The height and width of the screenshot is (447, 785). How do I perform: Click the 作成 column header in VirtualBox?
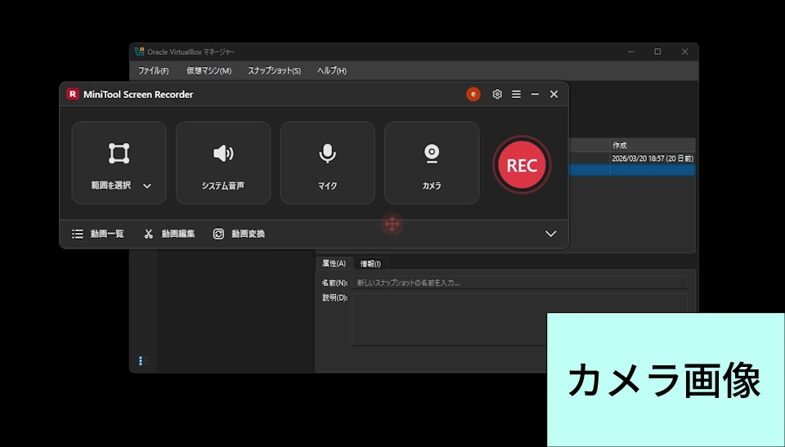tap(653, 145)
